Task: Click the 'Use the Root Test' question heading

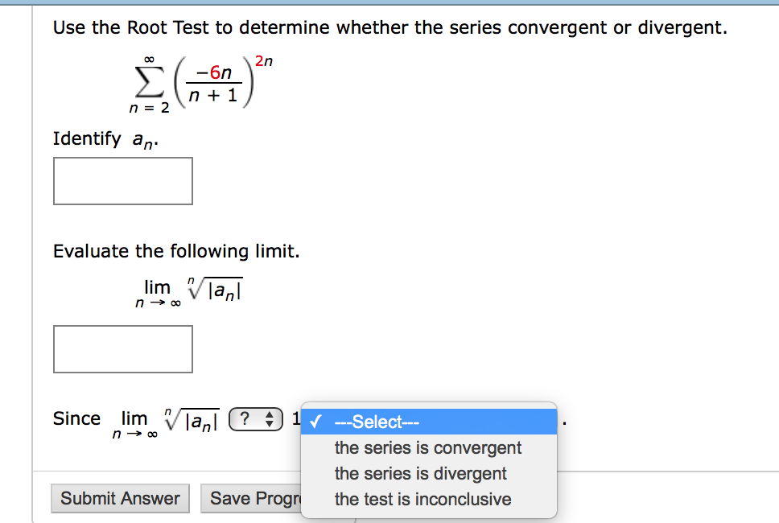Action: point(390,27)
